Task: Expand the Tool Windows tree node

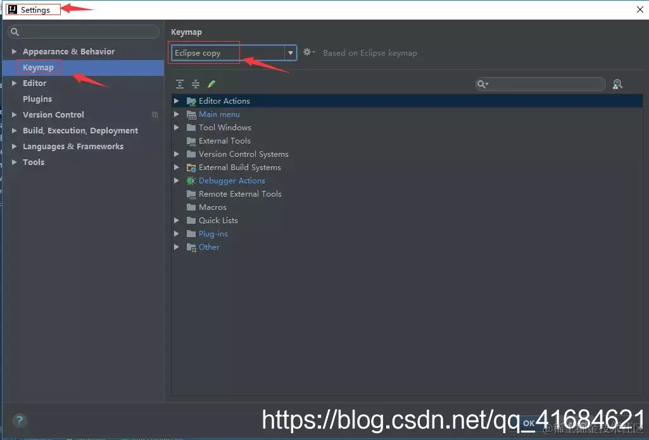Action: (176, 127)
